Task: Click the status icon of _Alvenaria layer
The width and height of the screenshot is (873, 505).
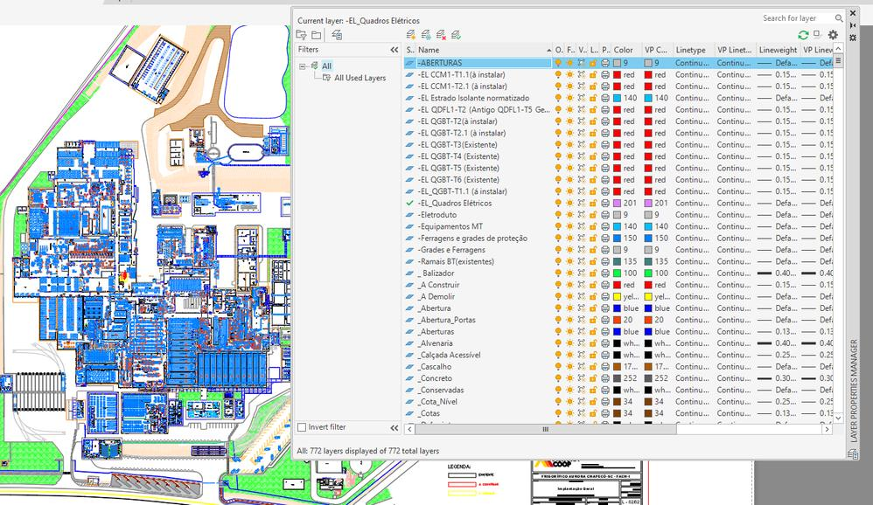Action: coord(410,343)
